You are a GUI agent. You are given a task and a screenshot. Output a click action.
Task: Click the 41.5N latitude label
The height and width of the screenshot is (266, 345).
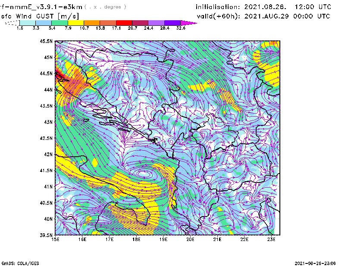coord(46,170)
